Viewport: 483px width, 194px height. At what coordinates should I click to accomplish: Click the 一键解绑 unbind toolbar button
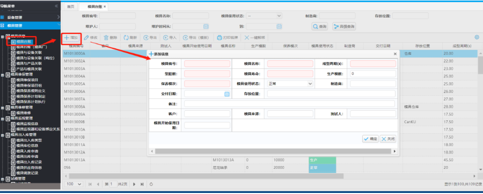click(x=254, y=38)
